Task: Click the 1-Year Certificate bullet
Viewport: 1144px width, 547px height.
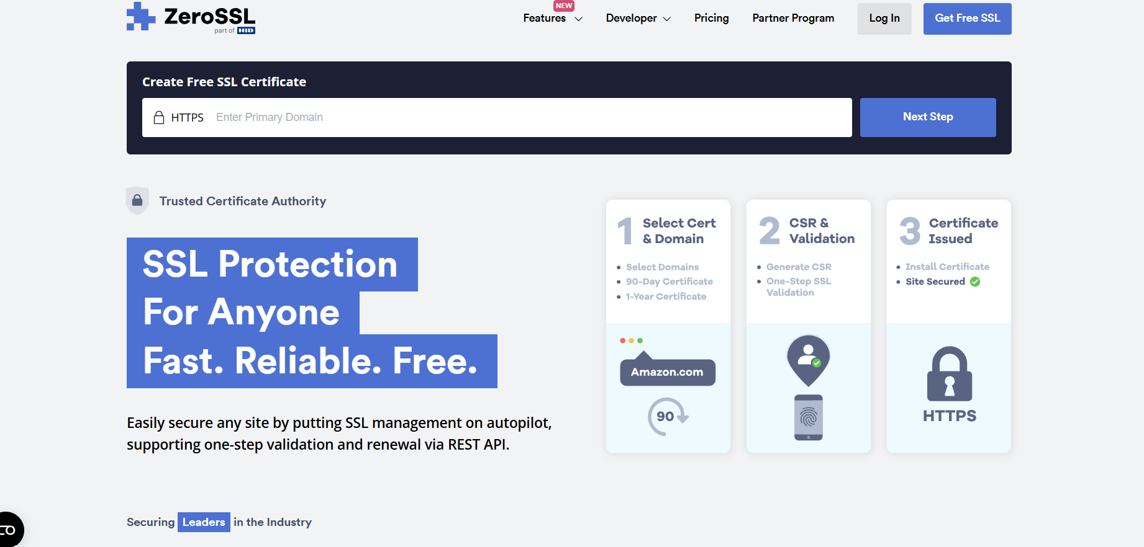Action: [666, 296]
